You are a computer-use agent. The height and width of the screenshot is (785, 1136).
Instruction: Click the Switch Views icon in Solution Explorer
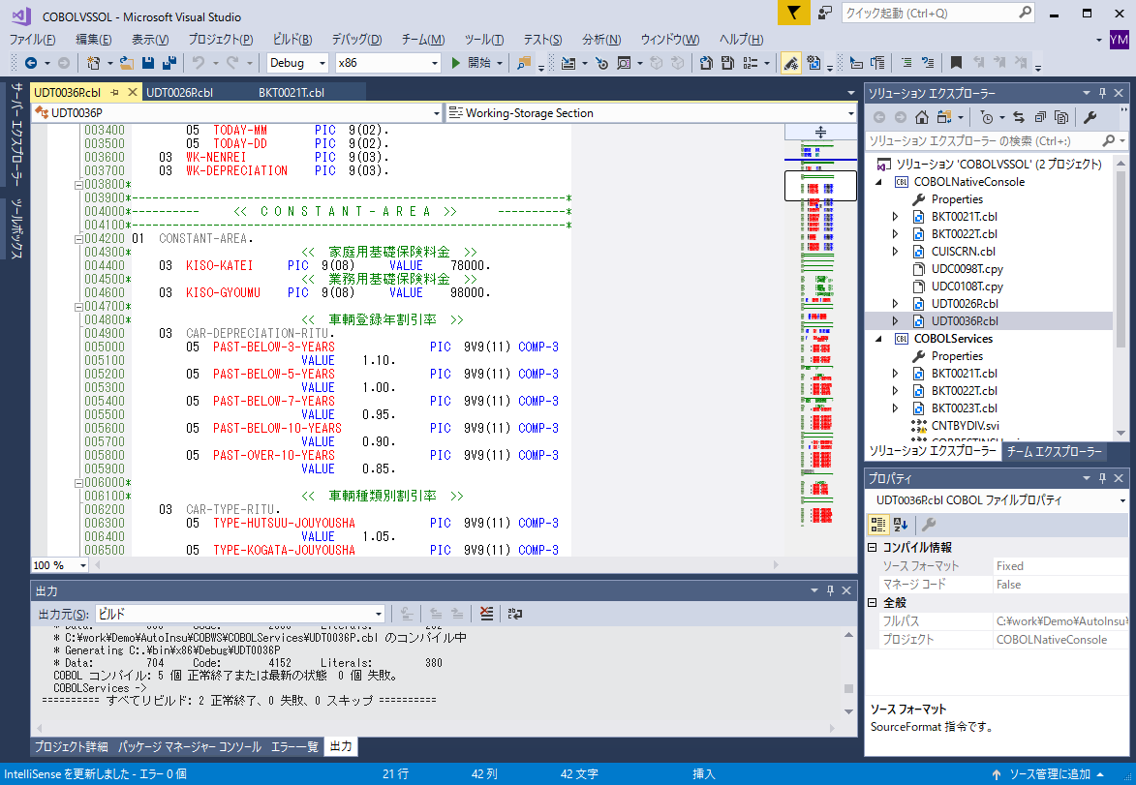pyautogui.click(x=943, y=117)
